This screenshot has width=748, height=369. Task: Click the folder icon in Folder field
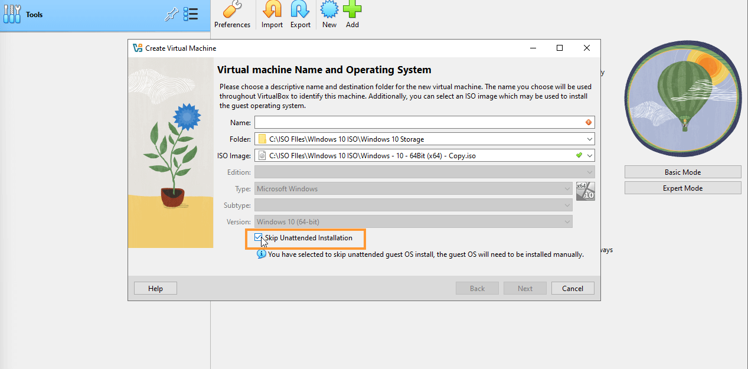pyautogui.click(x=262, y=139)
